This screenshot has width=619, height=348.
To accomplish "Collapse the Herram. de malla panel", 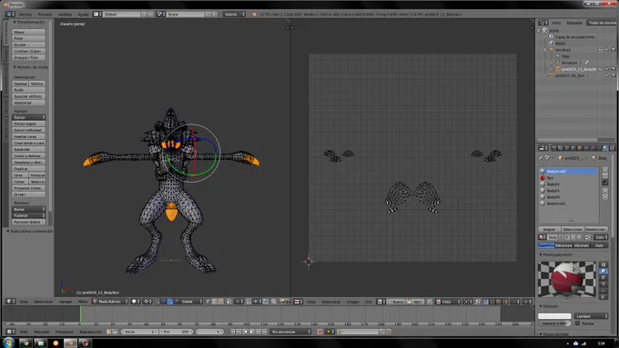I will coord(15,67).
